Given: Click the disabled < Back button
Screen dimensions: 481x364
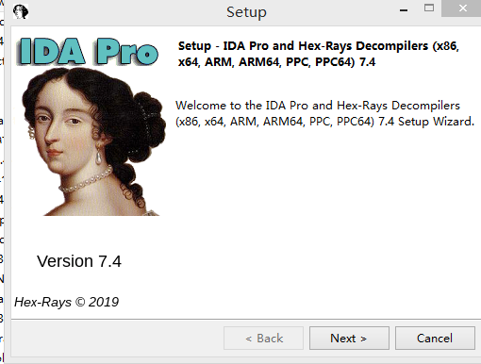Looking at the screenshot, I should point(263,338).
